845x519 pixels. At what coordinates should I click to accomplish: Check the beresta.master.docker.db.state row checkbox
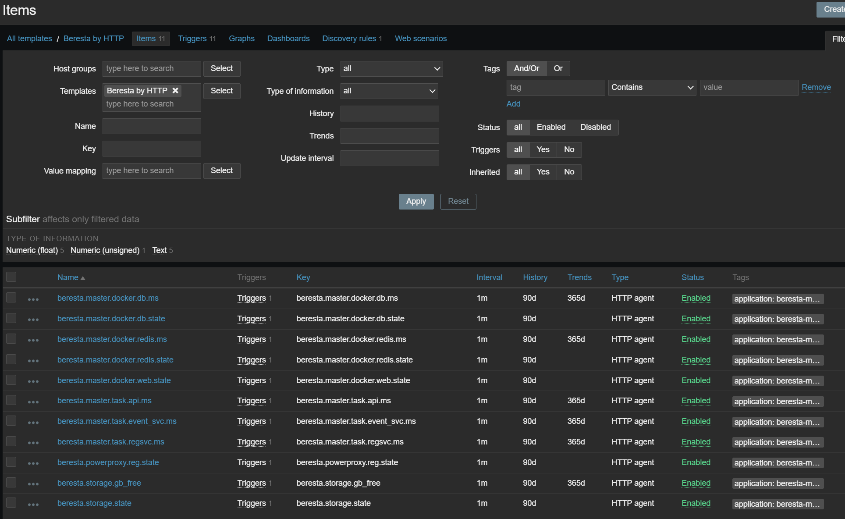point(11,318)
